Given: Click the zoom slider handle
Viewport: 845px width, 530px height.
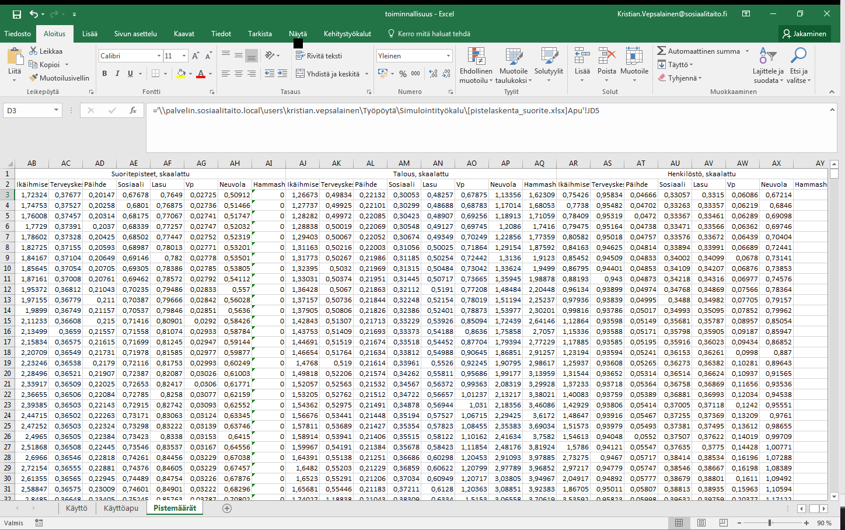Looking at the screenshot, I should click(x=770, y=523).
